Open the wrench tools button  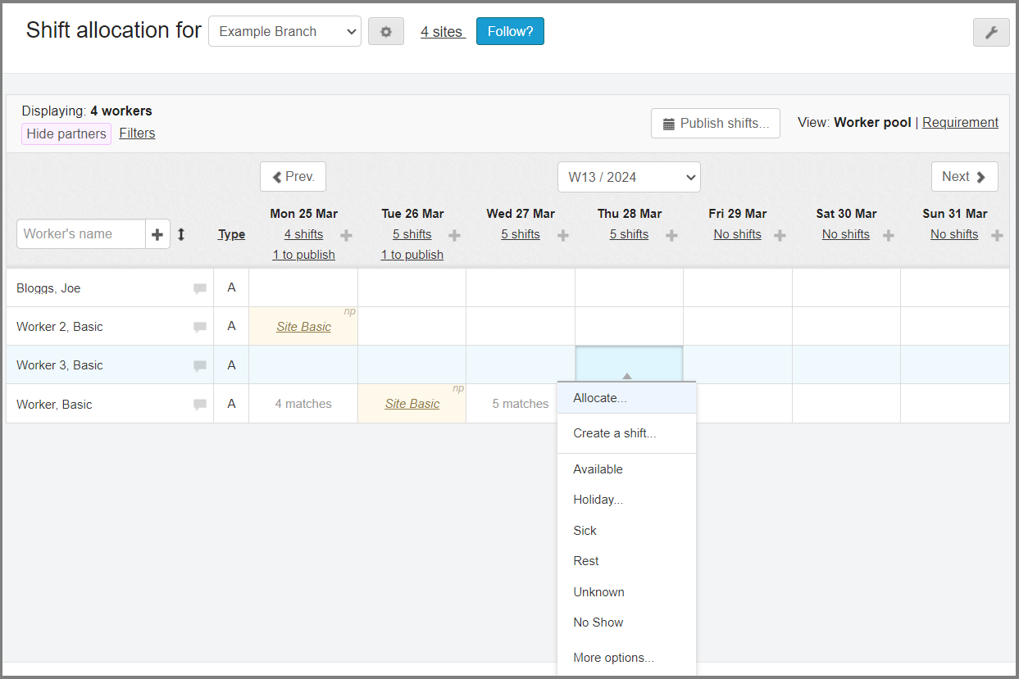tap(990, 33)
